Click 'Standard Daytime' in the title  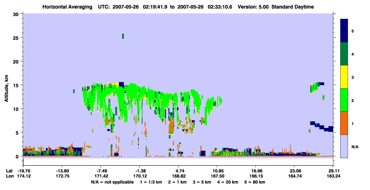[293, 7]
